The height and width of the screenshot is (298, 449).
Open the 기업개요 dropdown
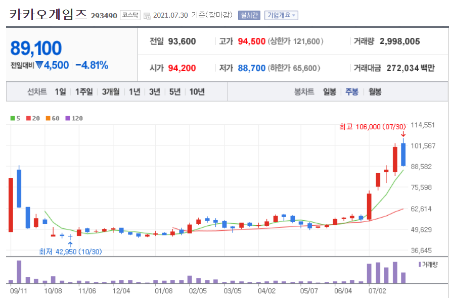click(281, 16)
